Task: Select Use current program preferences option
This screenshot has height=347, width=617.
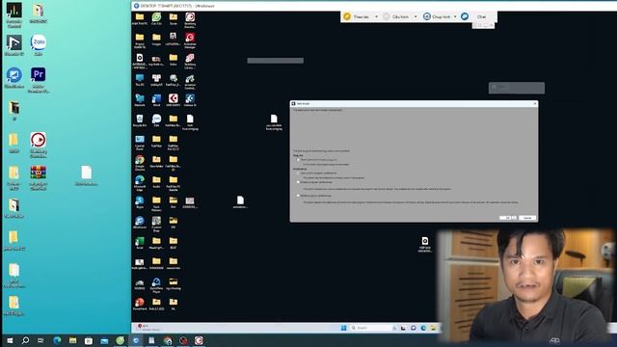Action: click(x=298, y=173)
